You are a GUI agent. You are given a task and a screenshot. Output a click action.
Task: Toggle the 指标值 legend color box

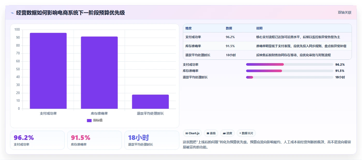[x=89, y=120]
